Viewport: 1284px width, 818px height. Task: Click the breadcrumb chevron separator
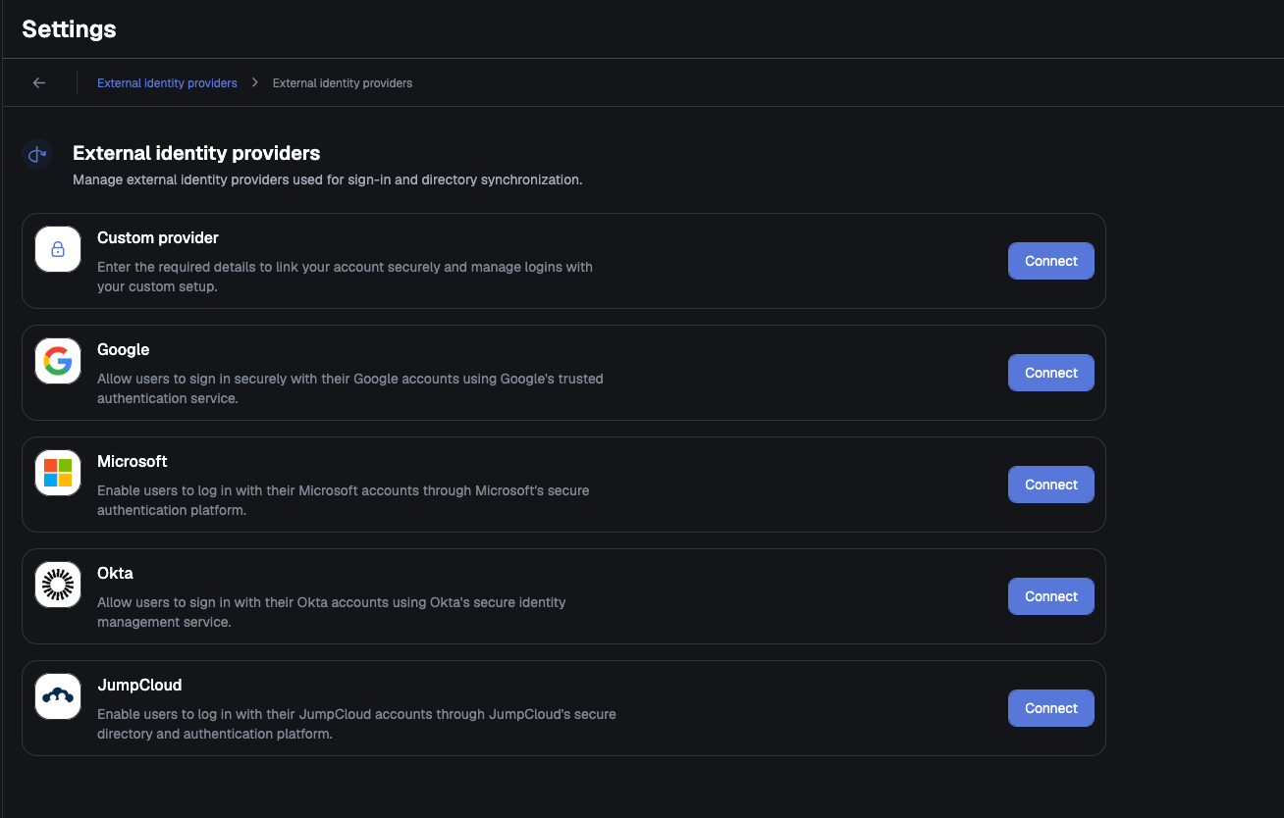click(x=254, y=83)
